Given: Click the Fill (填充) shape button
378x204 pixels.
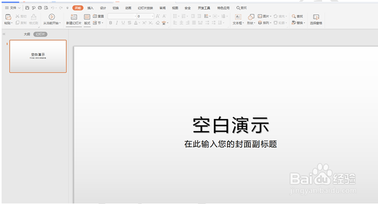Looking at the screenshot, I should [280, 16].
